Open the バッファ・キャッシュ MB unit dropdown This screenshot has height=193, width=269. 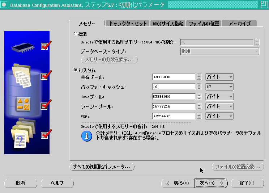pos(219,87)
